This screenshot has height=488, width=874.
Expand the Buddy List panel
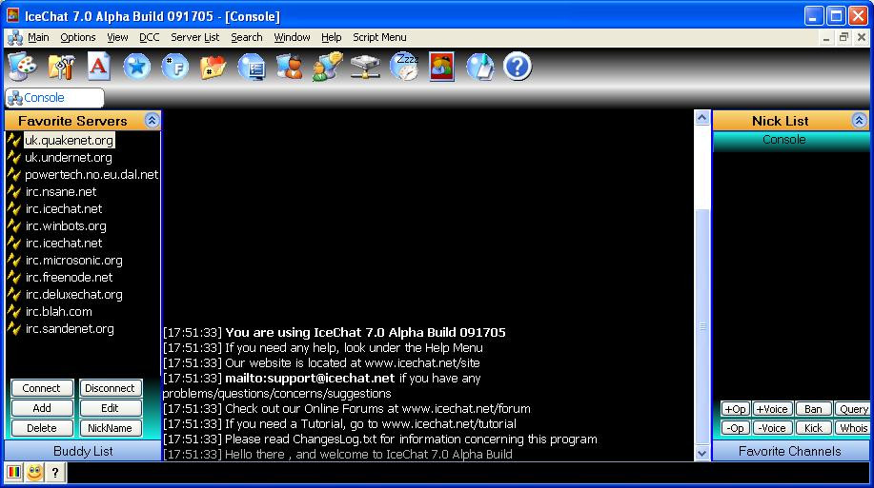83,451
